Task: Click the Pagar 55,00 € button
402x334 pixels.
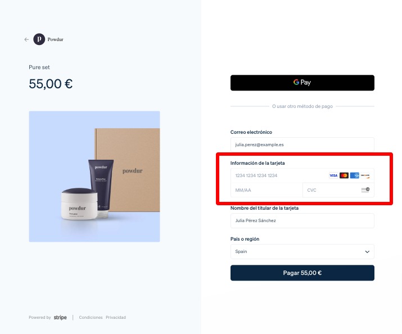Action: coord(302,273)
